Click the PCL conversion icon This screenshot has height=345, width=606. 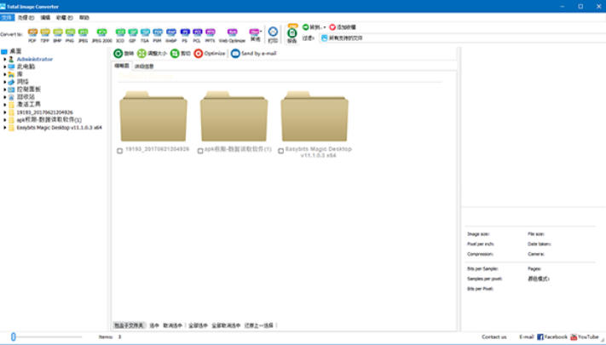click(x=197, y=32)
